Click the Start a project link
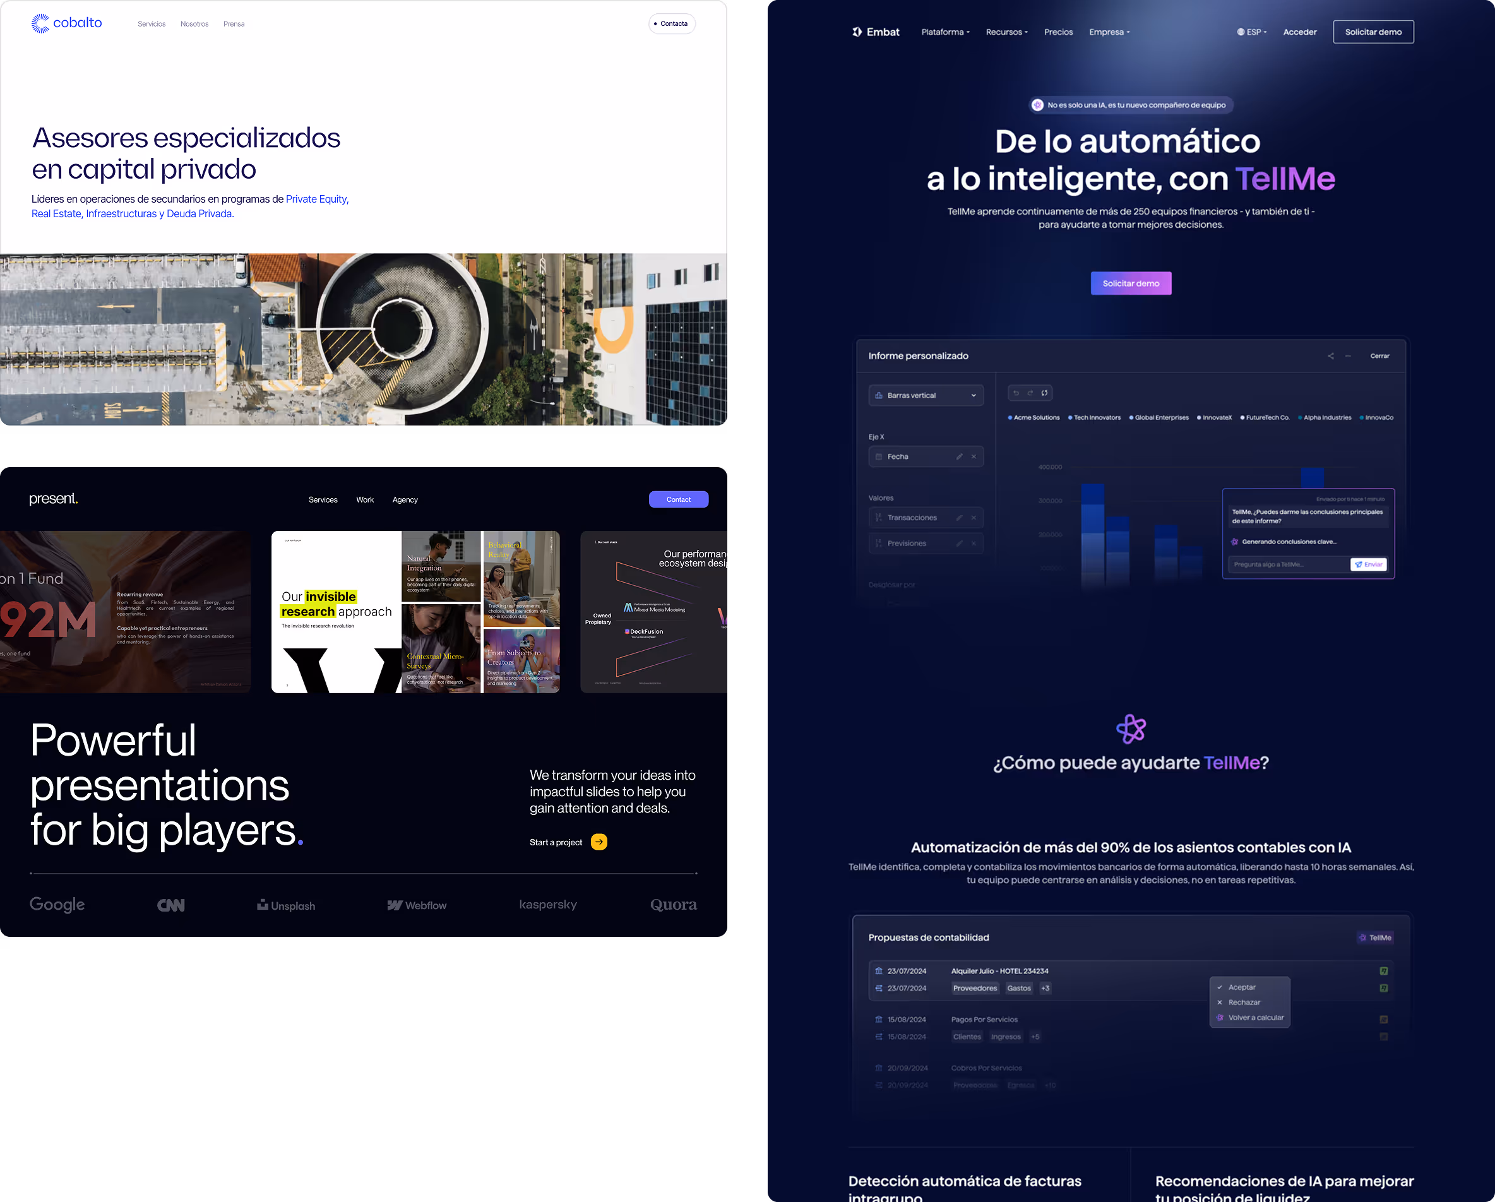The width and height of the screenshot is (1495, 1202). coord(556,842)
